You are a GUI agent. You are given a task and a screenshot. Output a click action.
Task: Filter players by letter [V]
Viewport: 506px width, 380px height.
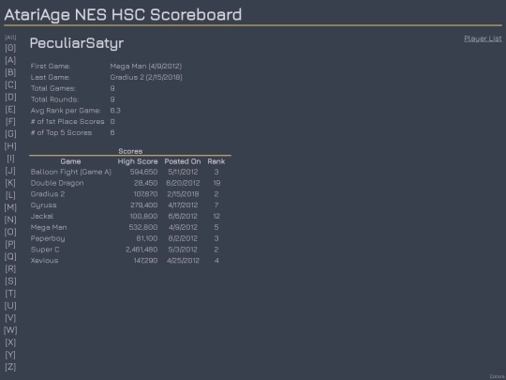(10, 318)
